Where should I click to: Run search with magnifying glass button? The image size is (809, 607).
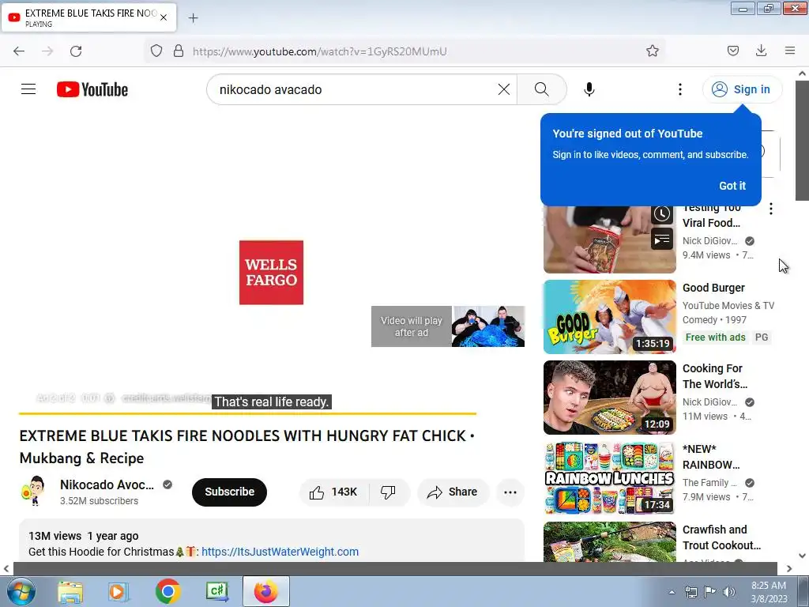coord(541,89)
